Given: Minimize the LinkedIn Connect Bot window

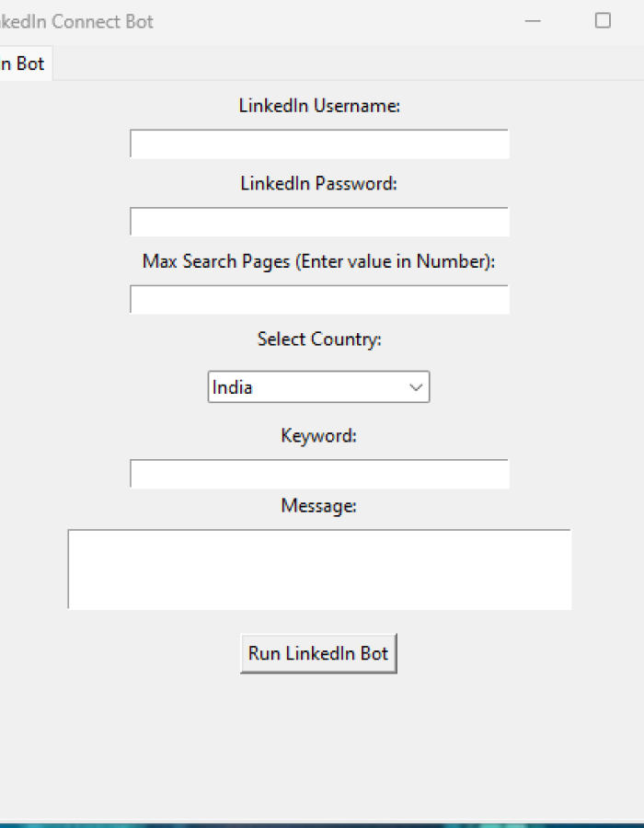Looking at the screenshot, I should [532, 20].
